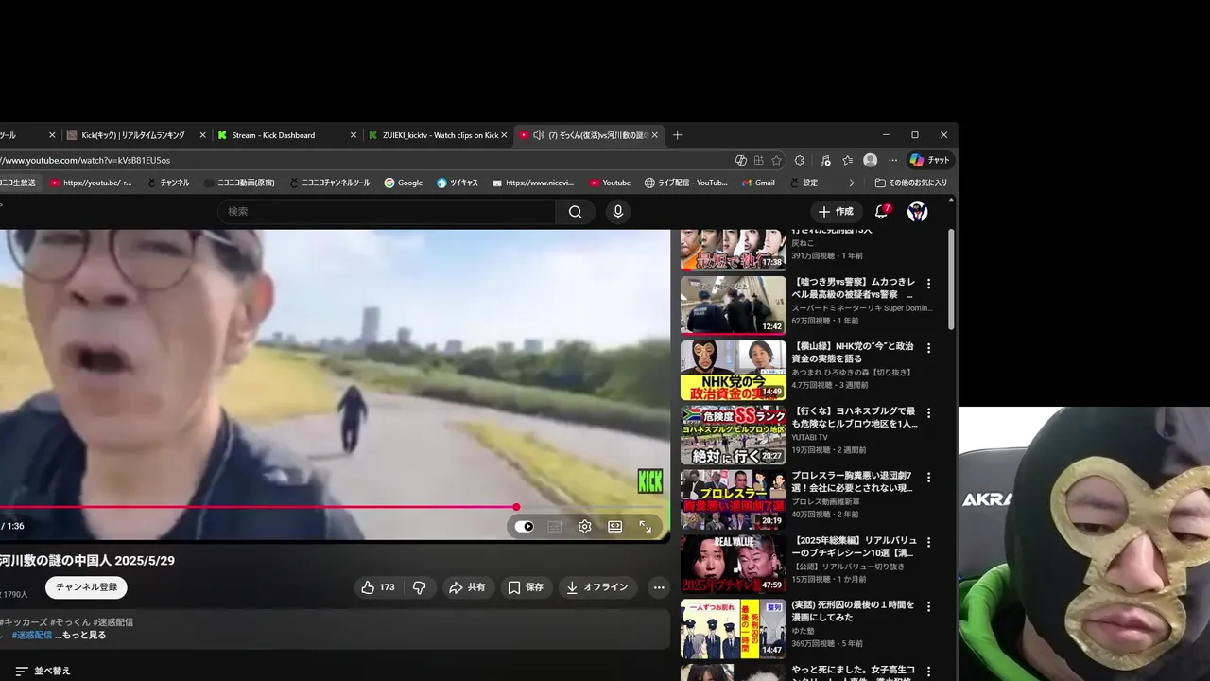Open options for 2025年総集編 video
The width and height of the screenshot is (1210, 681).
click(928, 543)
